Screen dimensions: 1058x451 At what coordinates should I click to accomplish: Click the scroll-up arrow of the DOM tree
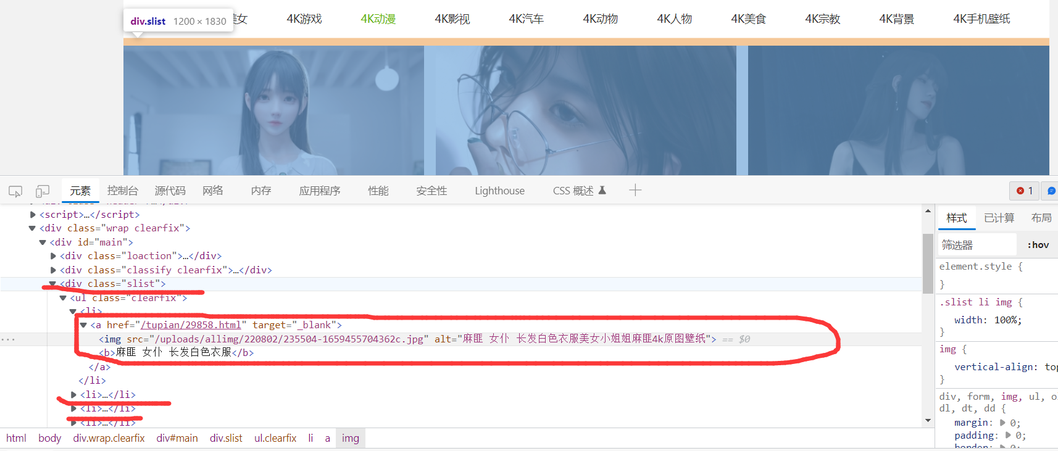pyautogui.click(x=928, y=211)
